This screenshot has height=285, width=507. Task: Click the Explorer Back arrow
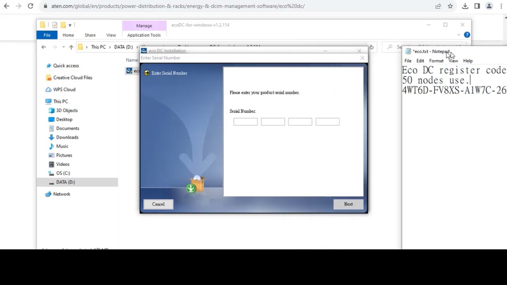(x=44, y=47)
